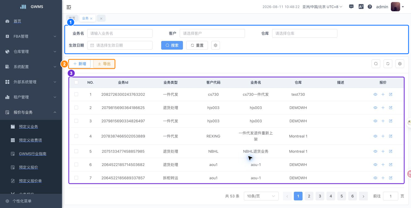The image size is (411, 208).
Task: Add quote for cs730一件代发 row
Action: tap(383, 94)
